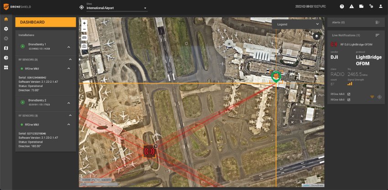Open settings gear in left sidebar

6,29
